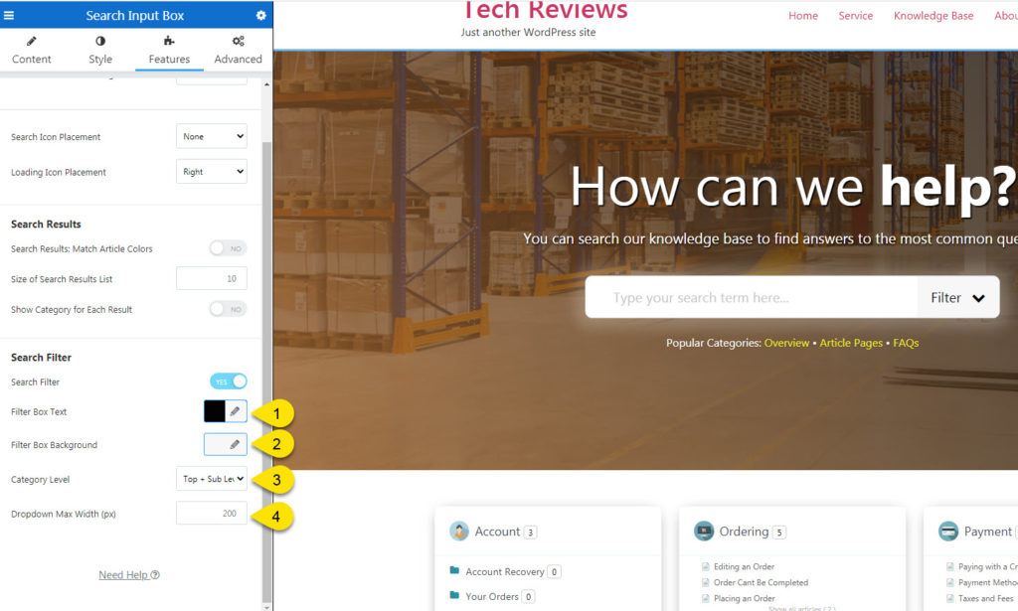Screen dimensions: 1018x611
Task: Enable Search Results Match Article Colors toggle
Action: [228, 248]
